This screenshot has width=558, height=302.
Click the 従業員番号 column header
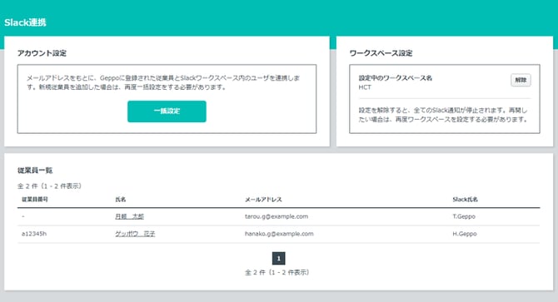pyautogui.click(x=35, y=200)
